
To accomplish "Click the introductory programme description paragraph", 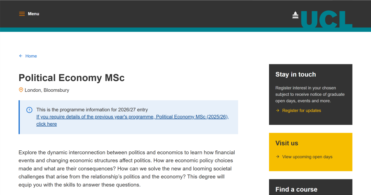I will point(126,169).
